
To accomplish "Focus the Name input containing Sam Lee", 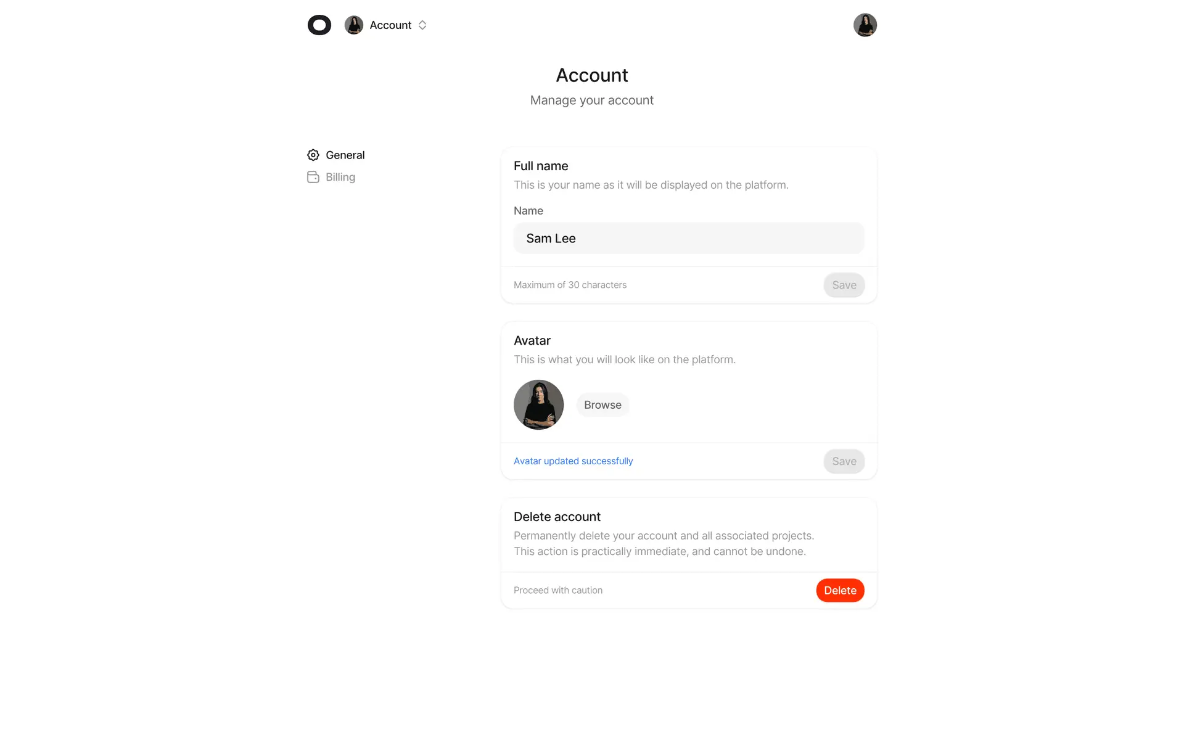I will pos(689,239).
